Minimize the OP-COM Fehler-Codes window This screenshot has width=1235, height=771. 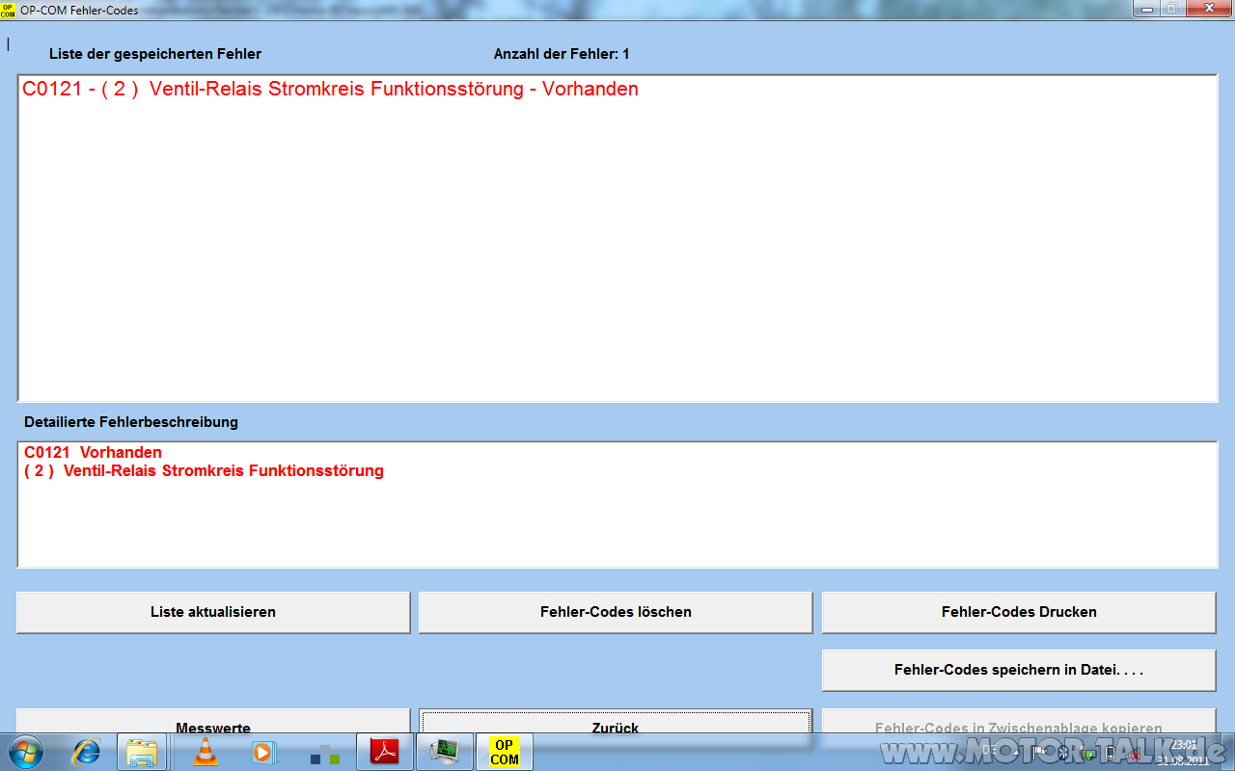click(x=1146, y=9)
